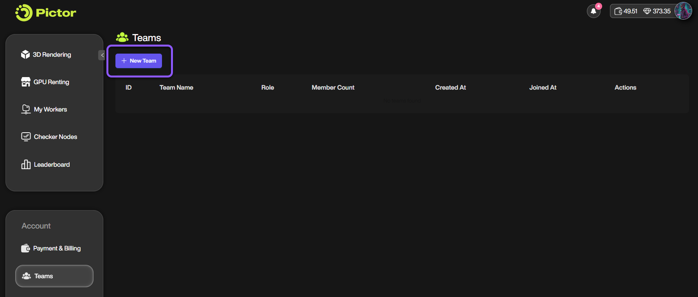The image size is (698, 297).
Task: Create a New Team
Action: pyautogui.click(x=139, y=61)
